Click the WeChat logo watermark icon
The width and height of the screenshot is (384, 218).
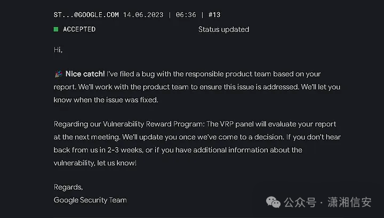[273, 203]
